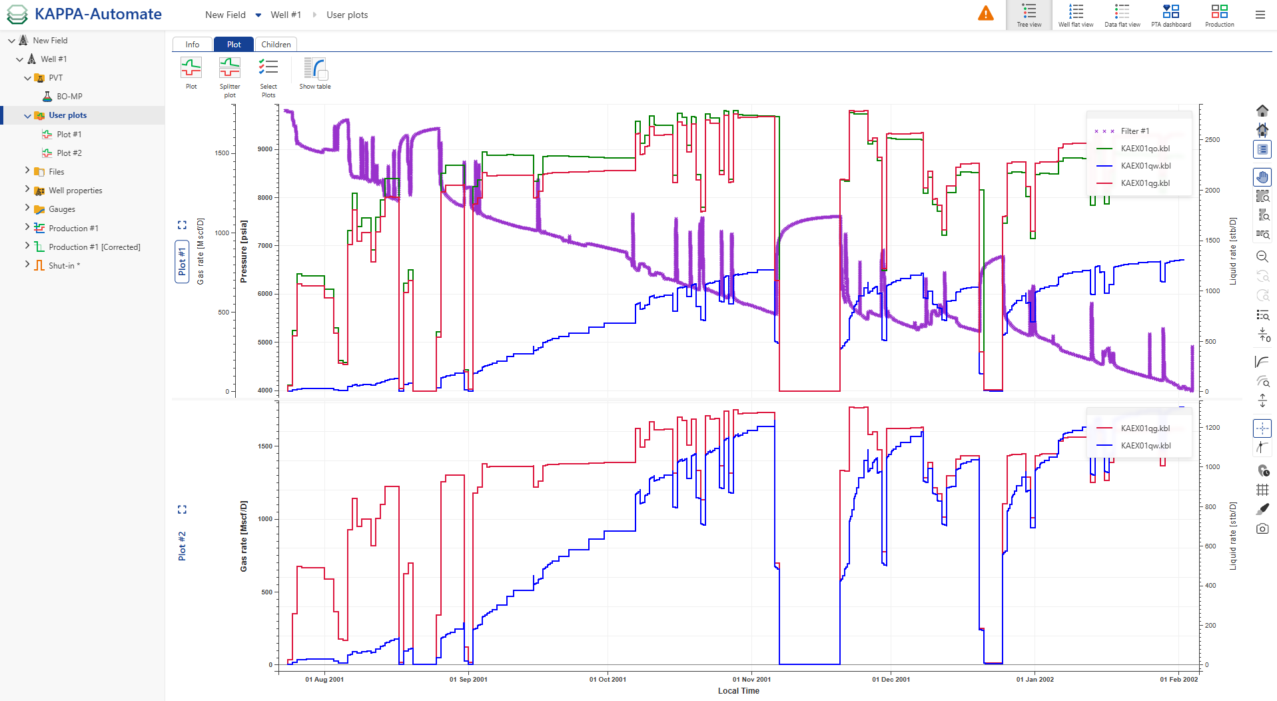Click Well #1 in the breadcrumb
The width and height of the screenshot is (1277, 701).
286,15
